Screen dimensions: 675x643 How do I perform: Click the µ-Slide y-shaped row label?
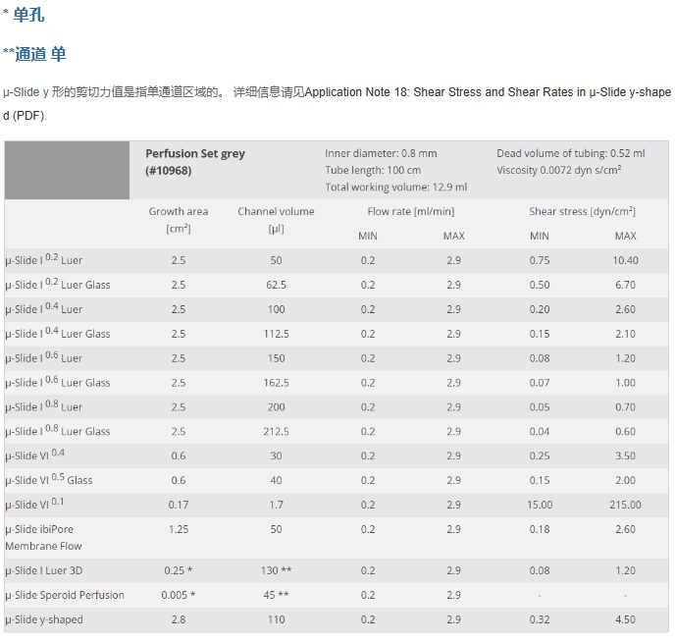click(x=44, y=619)
